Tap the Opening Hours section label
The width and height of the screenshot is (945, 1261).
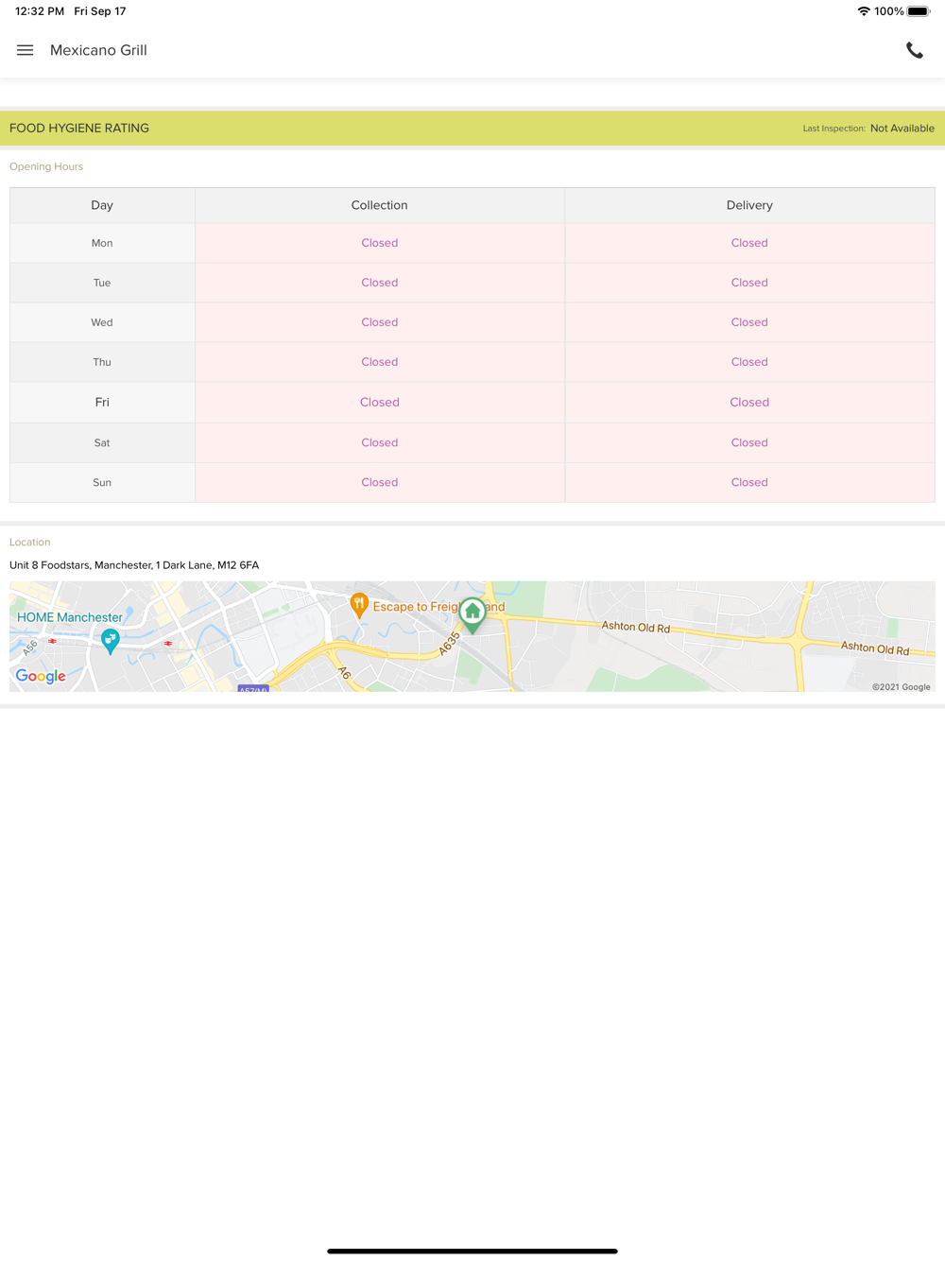(46, 166)
